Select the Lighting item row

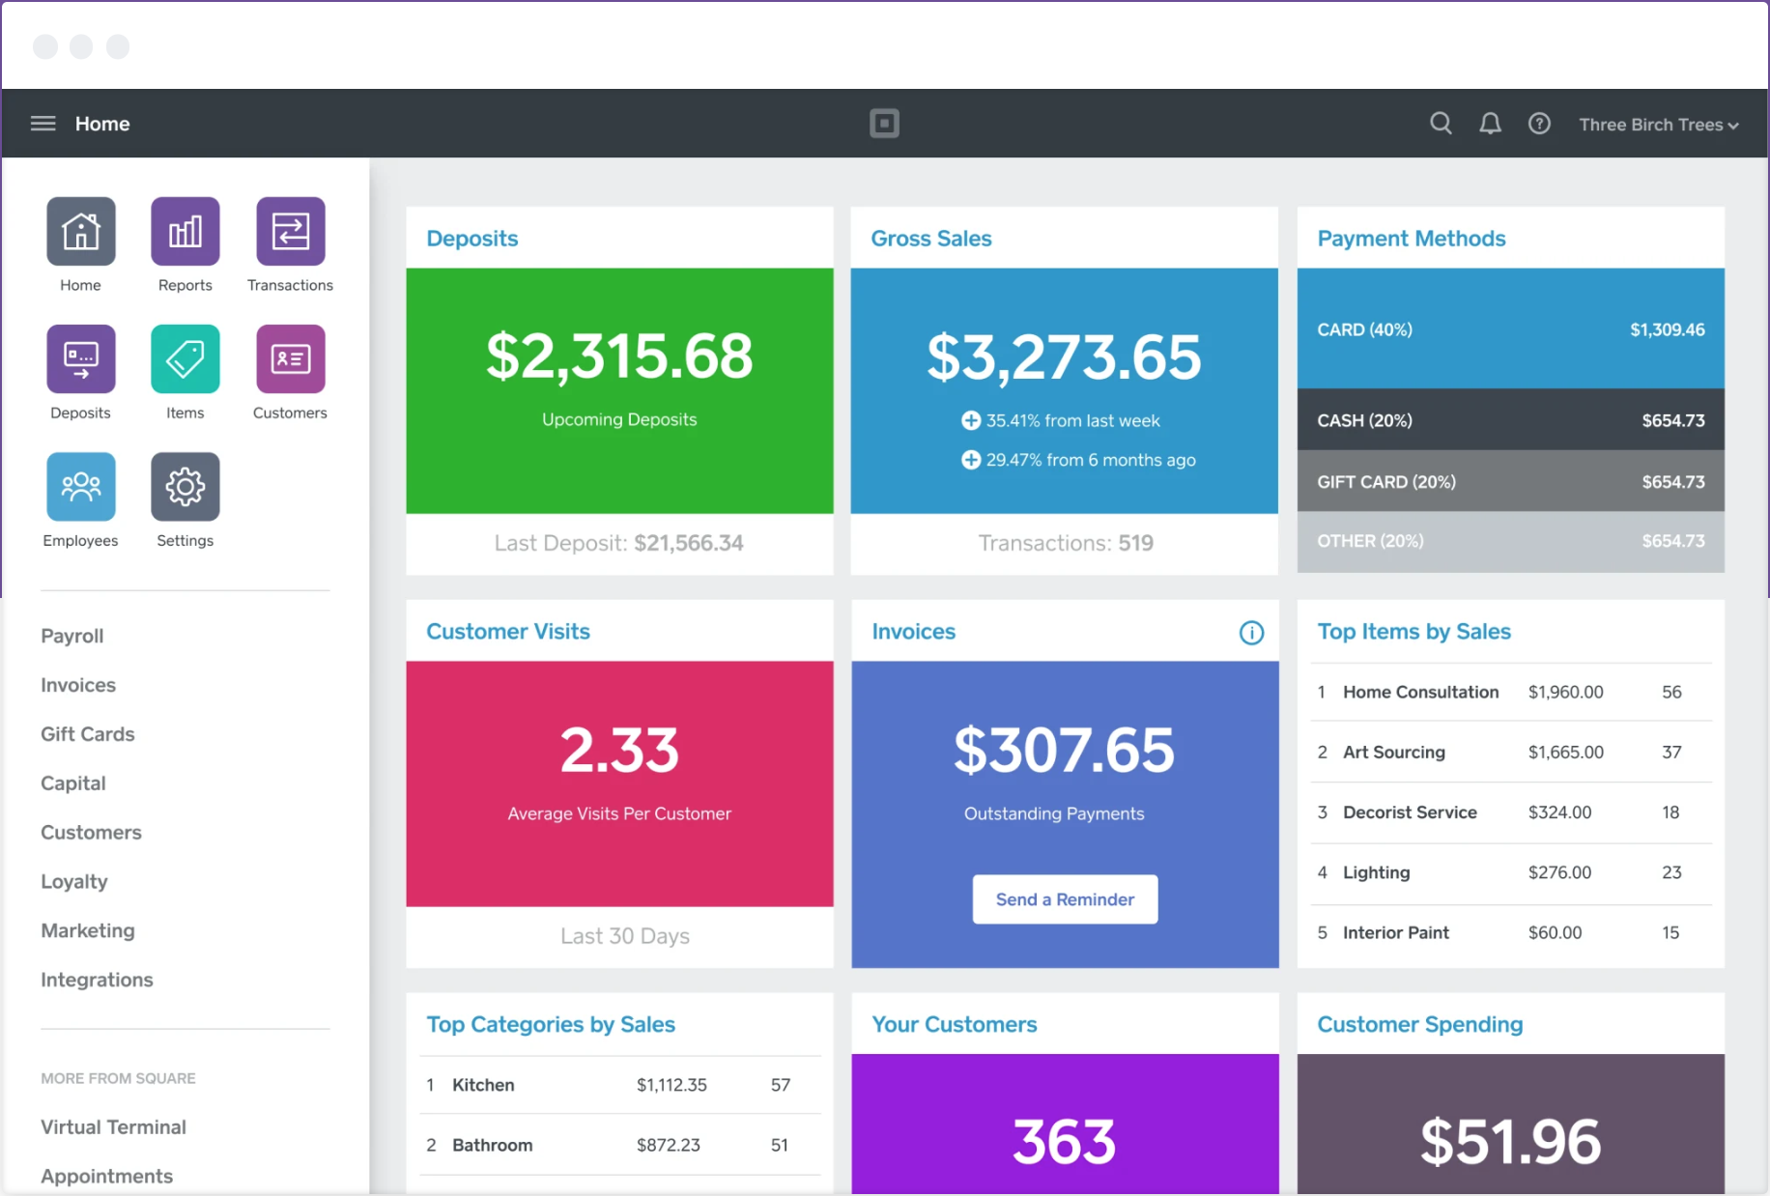click(1511, 872)
